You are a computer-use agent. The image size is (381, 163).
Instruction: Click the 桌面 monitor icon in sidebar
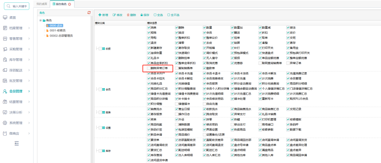pyautogui.click(x=5, y=18)
